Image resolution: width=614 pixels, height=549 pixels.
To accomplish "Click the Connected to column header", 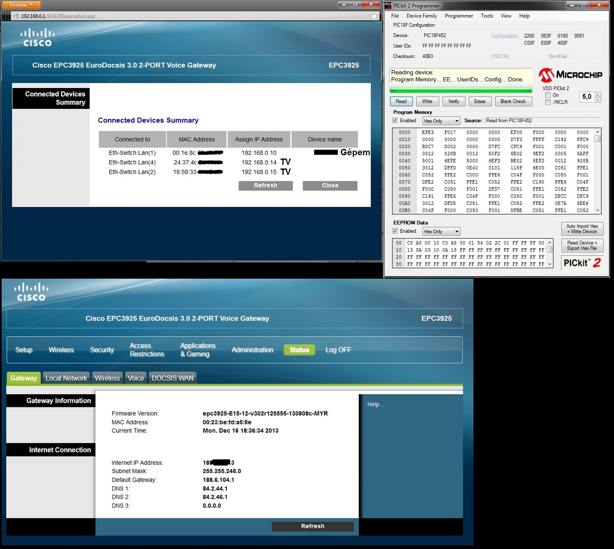I will [x=132, y=139].
